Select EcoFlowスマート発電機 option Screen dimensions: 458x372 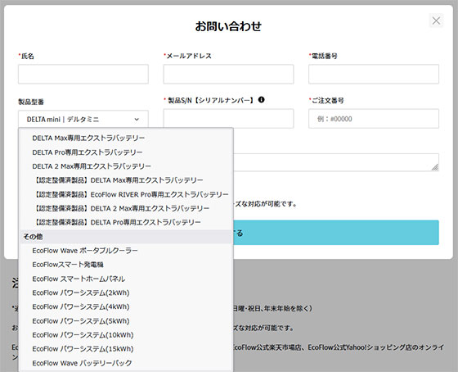tap(126, 265)
